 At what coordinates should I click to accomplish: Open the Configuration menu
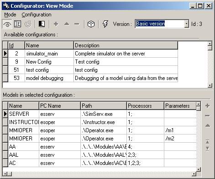tap(37, 15)
